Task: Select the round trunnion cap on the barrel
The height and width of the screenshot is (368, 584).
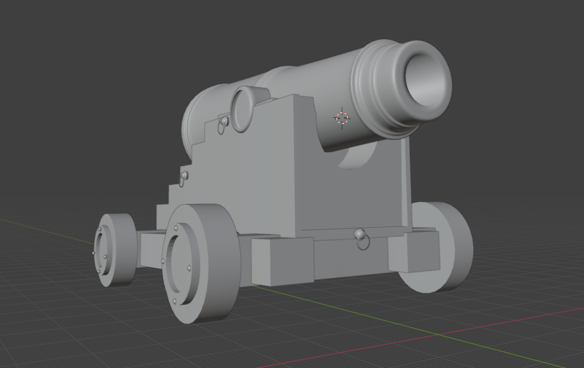Action: coord(243,110)
